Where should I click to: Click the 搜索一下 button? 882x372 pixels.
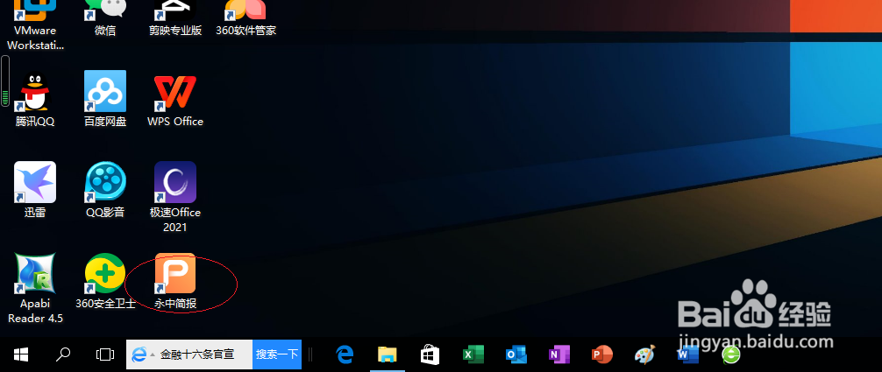point(277,354)
